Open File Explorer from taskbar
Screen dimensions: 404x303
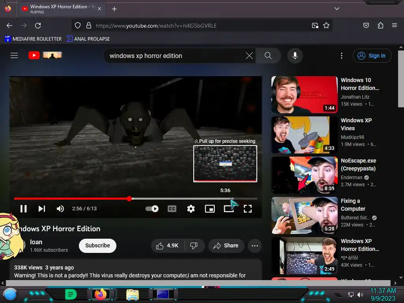click(133, 295)
